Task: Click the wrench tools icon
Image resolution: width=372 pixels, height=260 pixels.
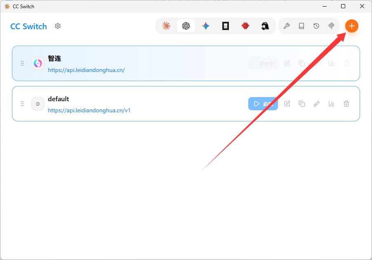Action: (x=287, y=26)
